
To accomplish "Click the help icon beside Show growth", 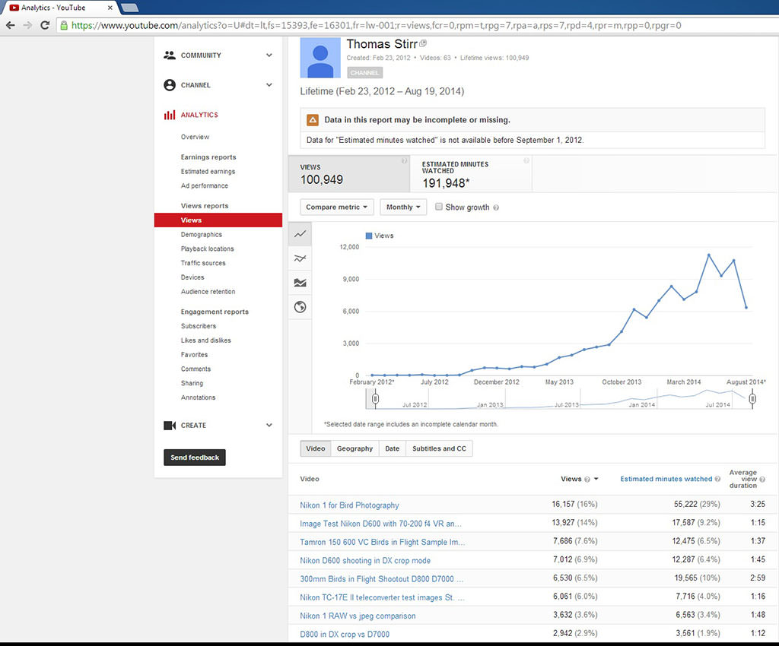I will pyautogui.click(x=496, y=207).
